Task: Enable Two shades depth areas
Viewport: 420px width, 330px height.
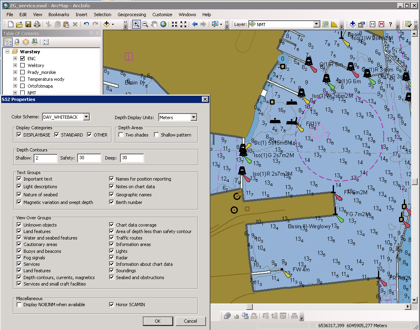Action: coord(121,135)
